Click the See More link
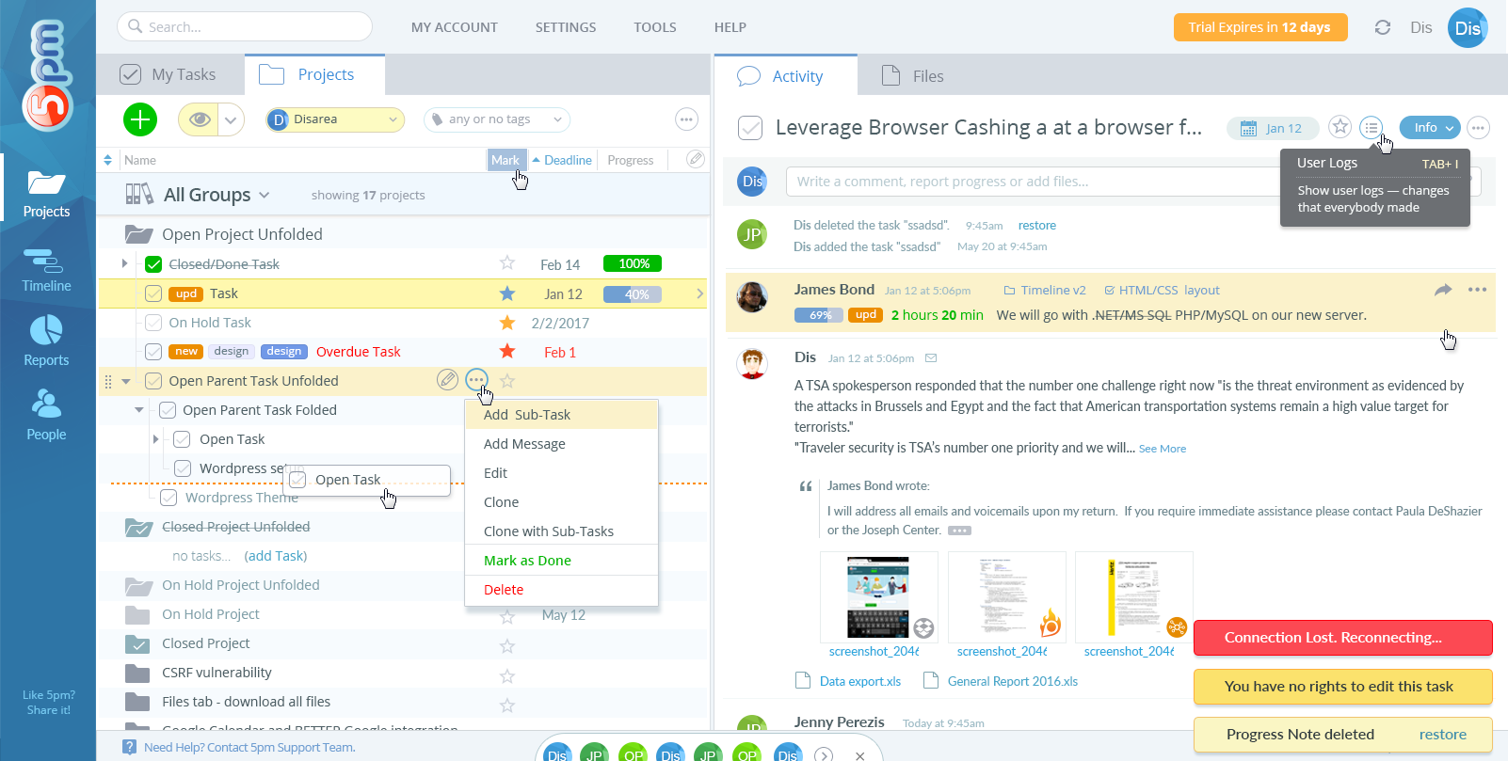The image size is (1508, 761). (1163, 449)
